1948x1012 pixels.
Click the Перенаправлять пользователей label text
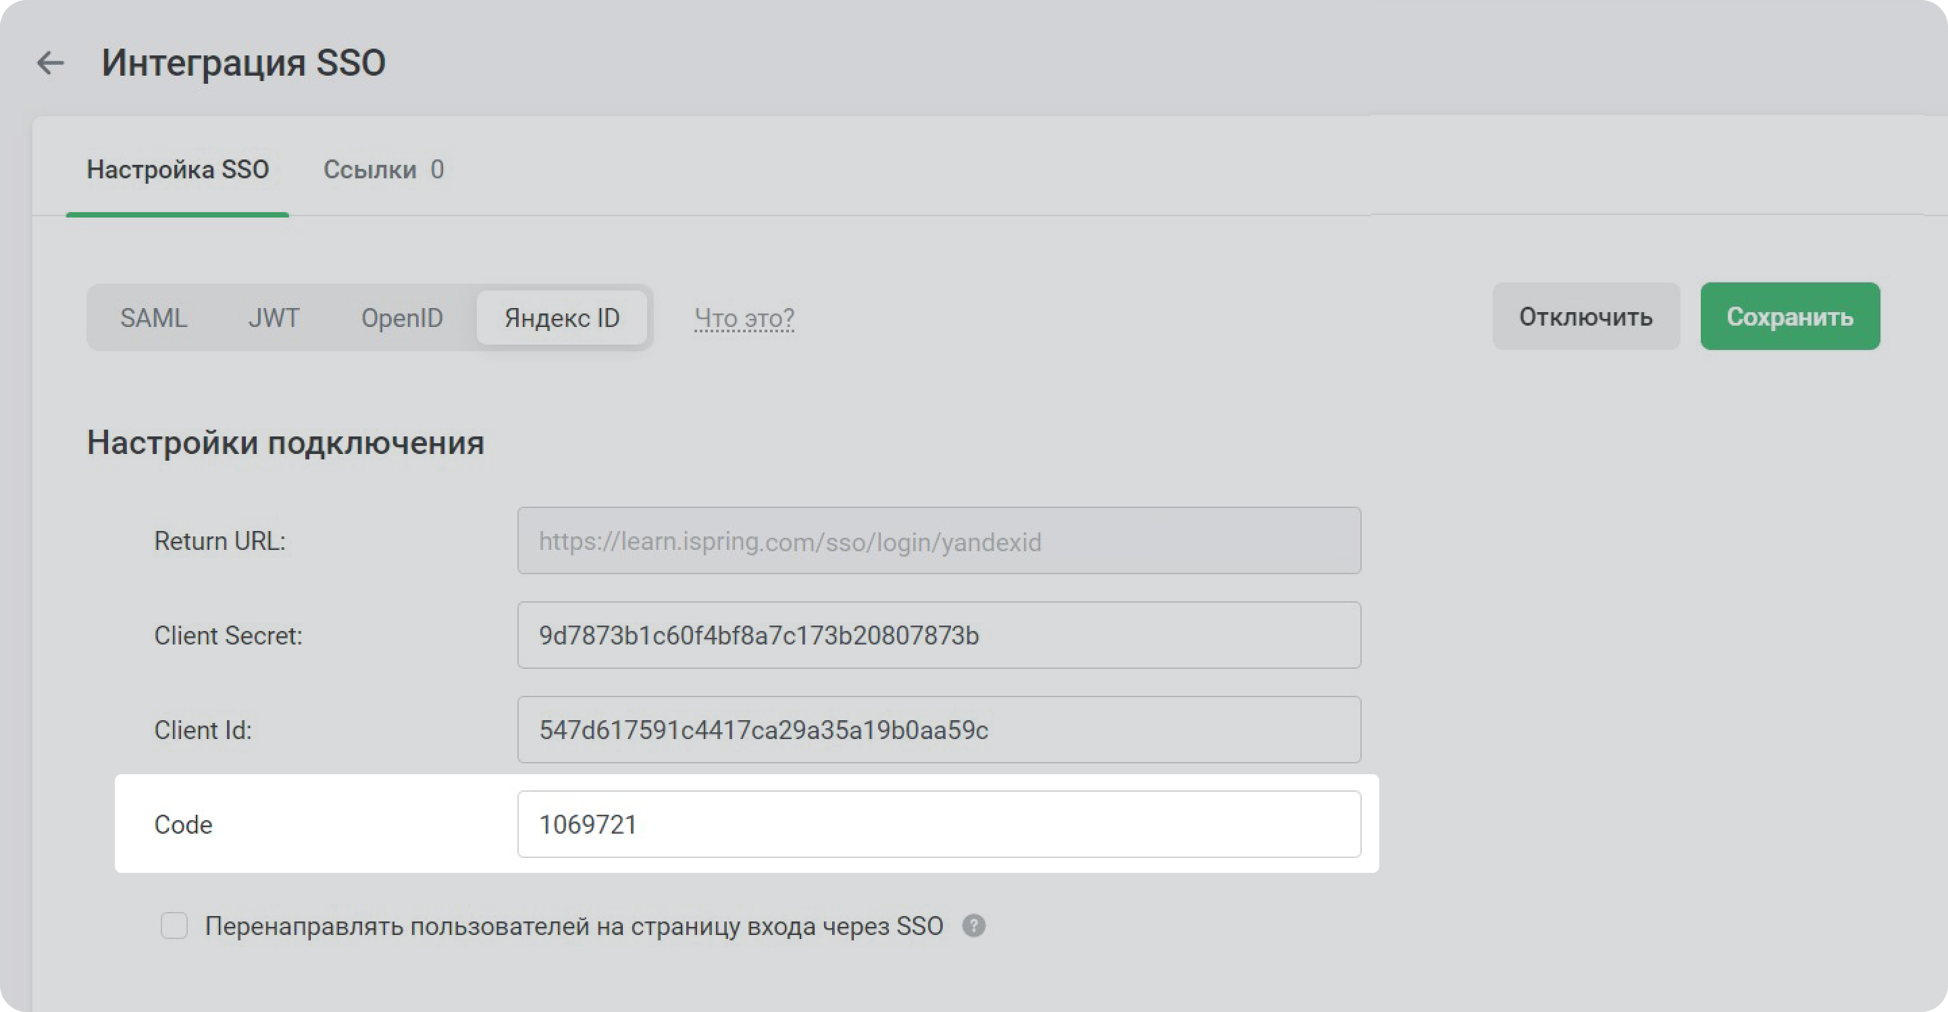pos(574,926)
